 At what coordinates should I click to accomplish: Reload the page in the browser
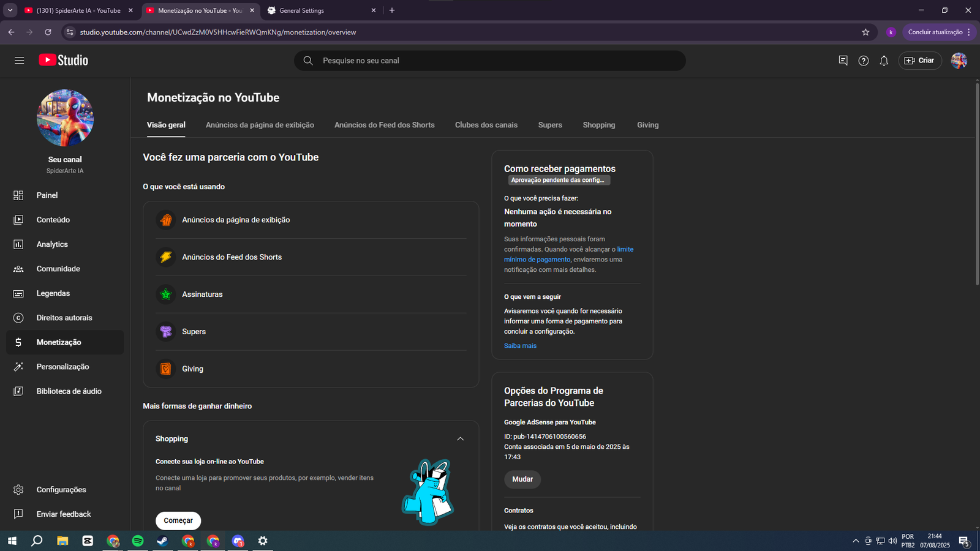(48, 32)
